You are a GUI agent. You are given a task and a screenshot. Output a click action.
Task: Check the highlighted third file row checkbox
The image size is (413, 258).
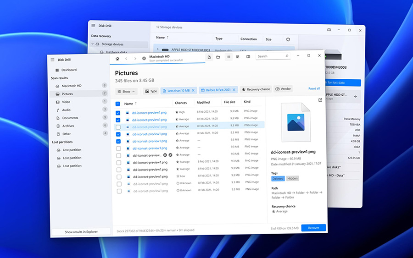coord(118,127)
